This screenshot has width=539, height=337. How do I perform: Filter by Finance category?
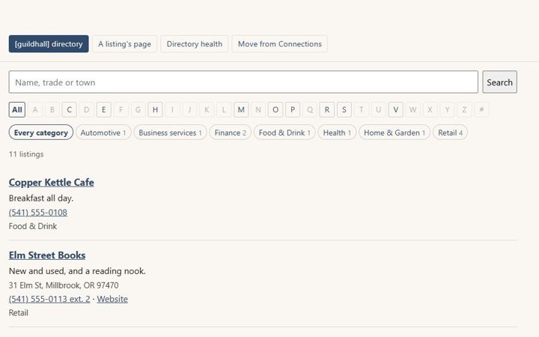(231, 133)
